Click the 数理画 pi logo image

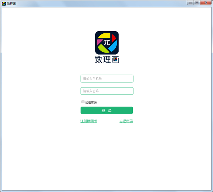click(107, 43)
